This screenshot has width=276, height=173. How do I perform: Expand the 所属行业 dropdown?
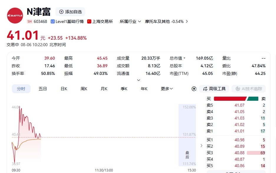(x=130, y=21)
